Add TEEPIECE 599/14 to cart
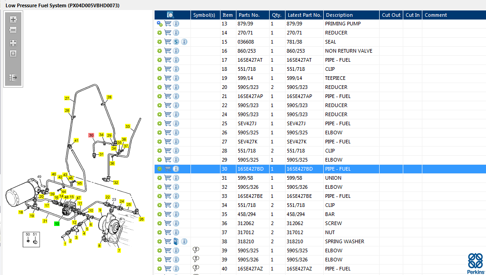The height and width of the screenshot is (275, 486). tap(168, 78)
